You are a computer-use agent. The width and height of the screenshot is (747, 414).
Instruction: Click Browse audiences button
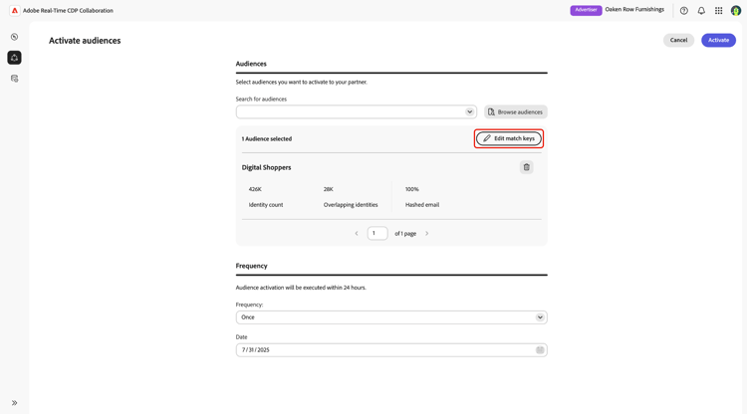(516, 112)
